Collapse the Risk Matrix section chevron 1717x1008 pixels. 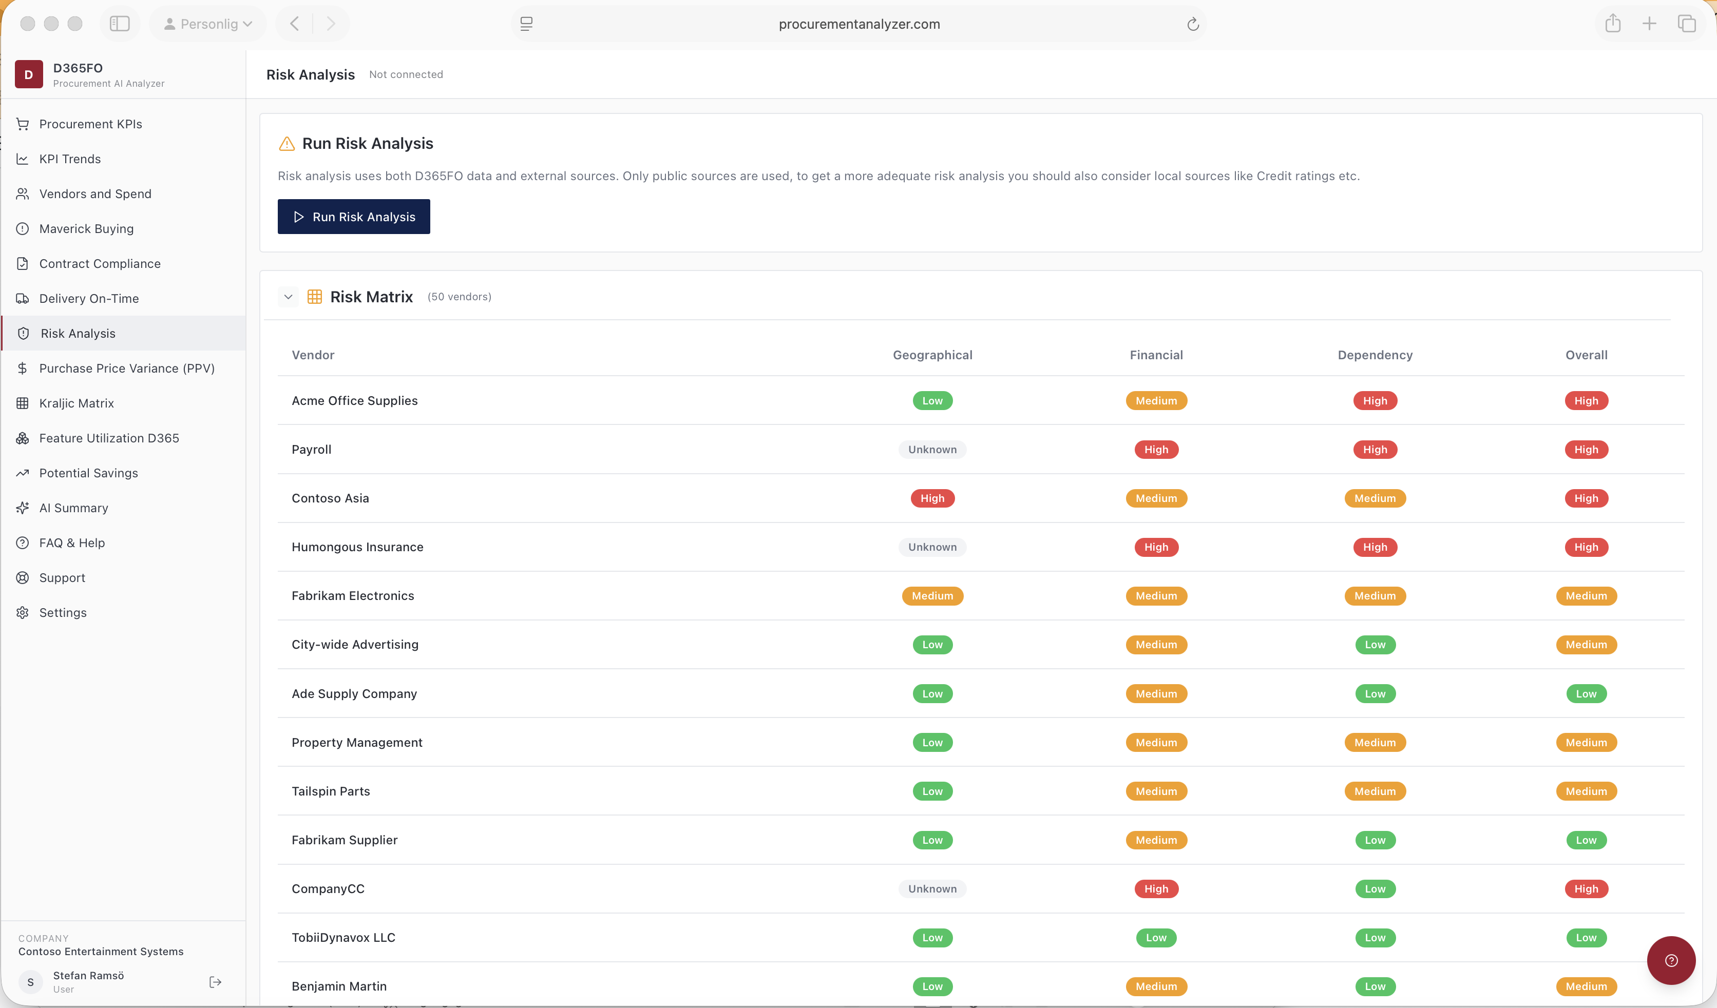pos(288,297)
